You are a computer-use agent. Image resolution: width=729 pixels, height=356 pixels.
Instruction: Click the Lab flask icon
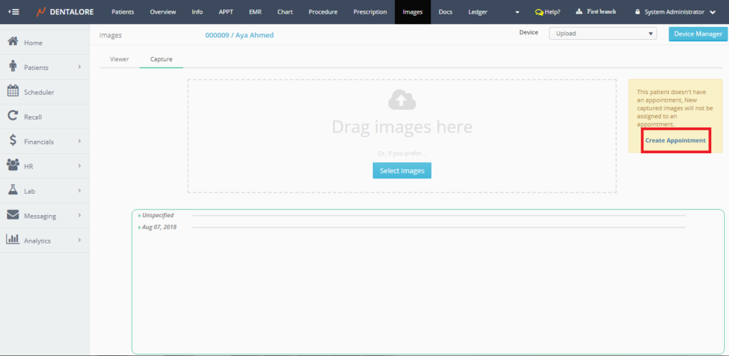(x=13, y=190)
